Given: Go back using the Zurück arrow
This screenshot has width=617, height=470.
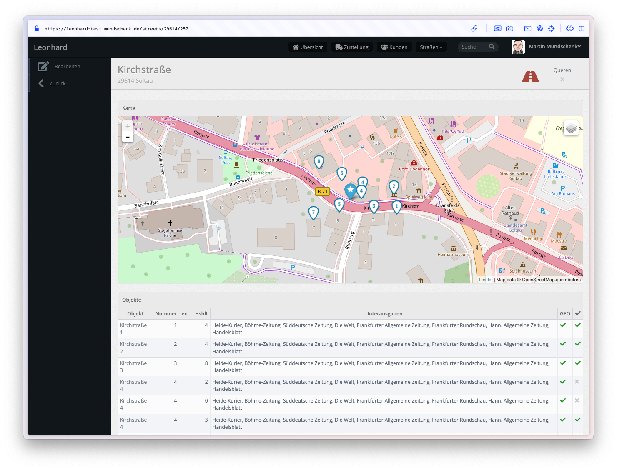Looking at the screenshot, I should tap(41, 83).
